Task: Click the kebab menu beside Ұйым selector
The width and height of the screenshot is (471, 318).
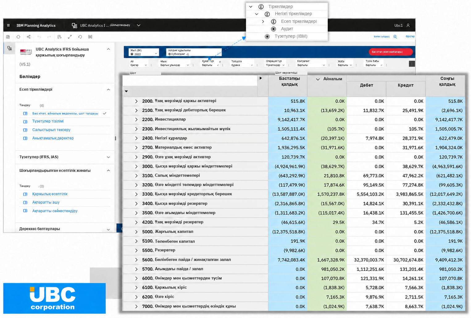Action: point(193,65)
